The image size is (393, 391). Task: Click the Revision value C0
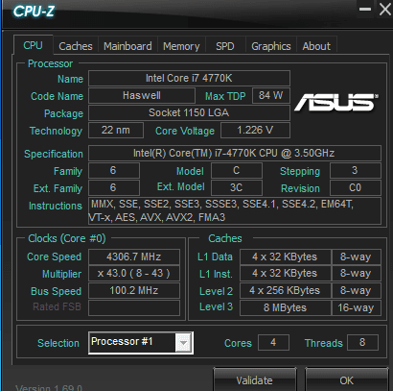356,187
